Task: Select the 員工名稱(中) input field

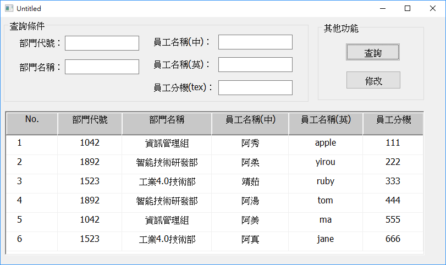Action: 255,42
